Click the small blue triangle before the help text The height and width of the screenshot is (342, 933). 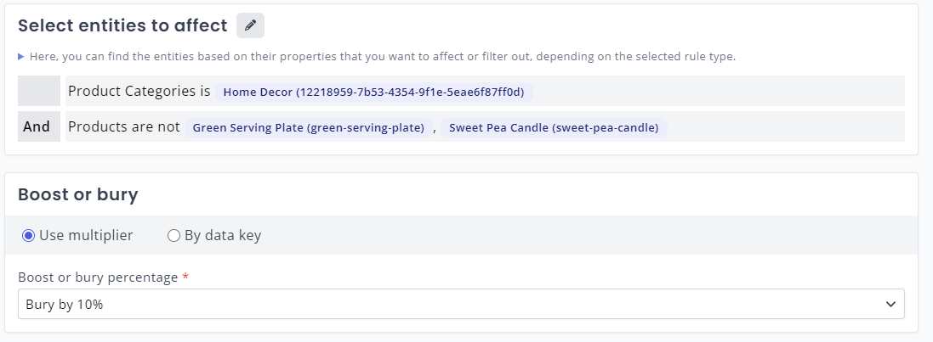[21, 57]
